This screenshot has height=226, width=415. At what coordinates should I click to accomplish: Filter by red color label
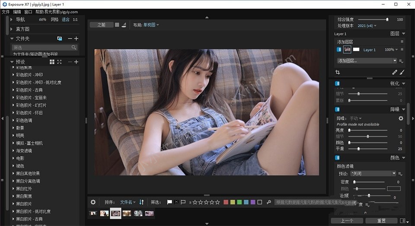coord(226,202)
